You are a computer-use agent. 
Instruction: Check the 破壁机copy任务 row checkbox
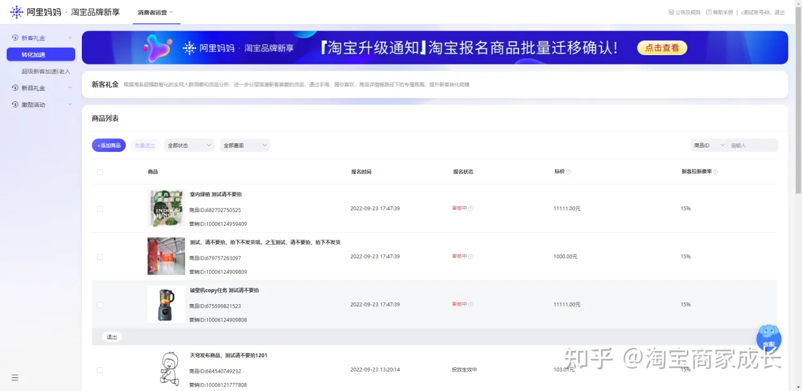[x=100, y=305]
